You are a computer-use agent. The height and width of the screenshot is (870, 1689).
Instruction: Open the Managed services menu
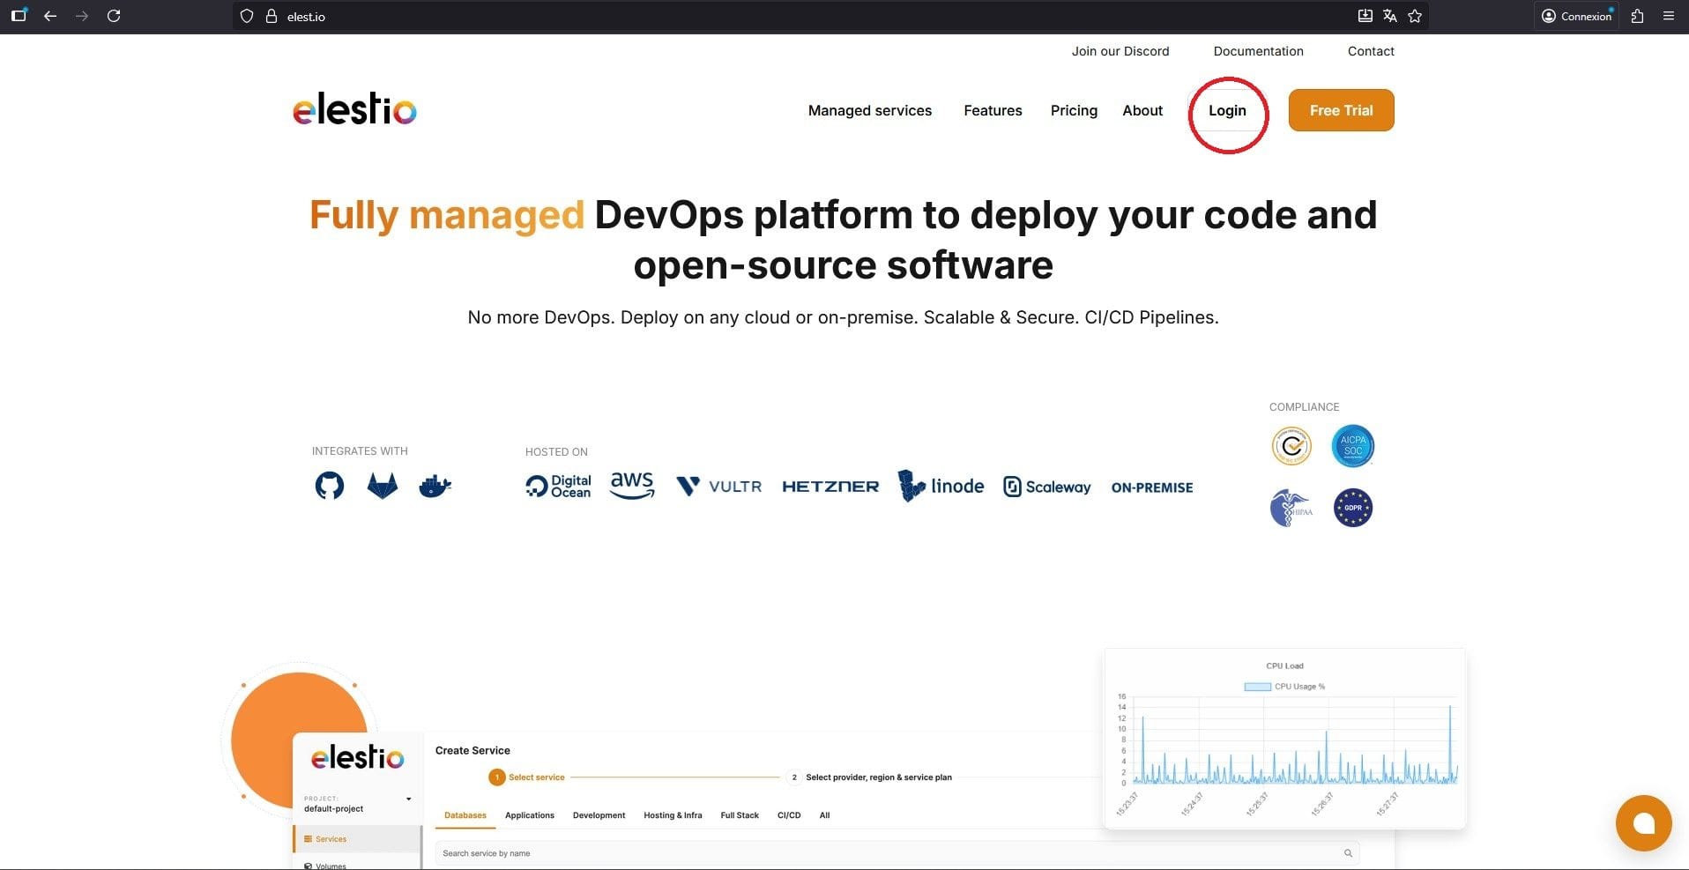pyautogui.click(x=869, y=110)
